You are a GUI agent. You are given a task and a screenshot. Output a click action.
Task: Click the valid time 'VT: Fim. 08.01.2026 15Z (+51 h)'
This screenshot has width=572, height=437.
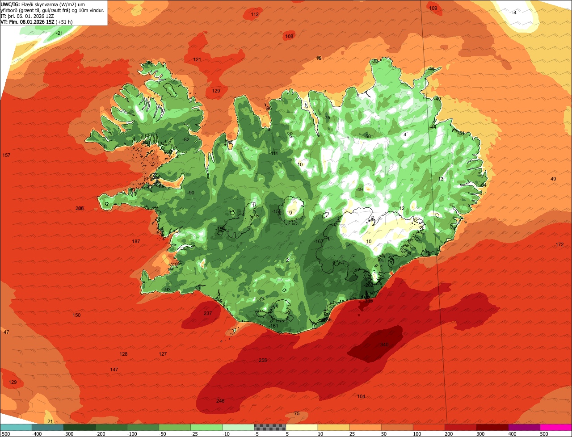pyautogui.click(x=37, y=21)
